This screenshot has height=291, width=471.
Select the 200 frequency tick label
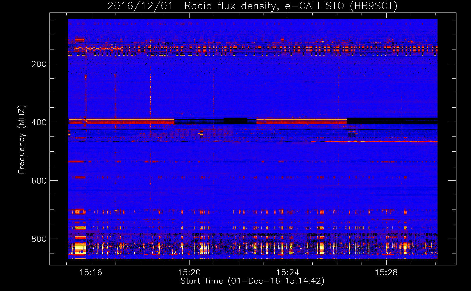tap(39, 64)
